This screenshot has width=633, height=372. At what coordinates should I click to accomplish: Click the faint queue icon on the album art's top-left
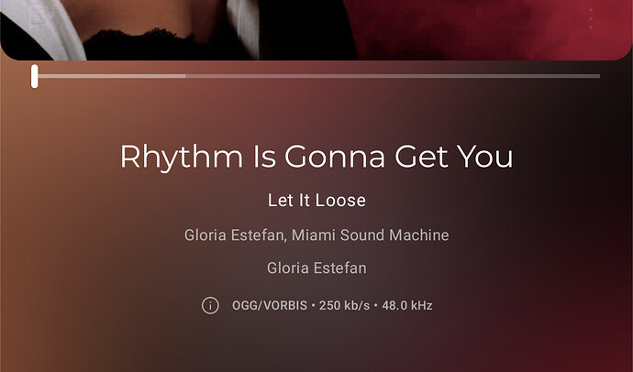[39, 16]
